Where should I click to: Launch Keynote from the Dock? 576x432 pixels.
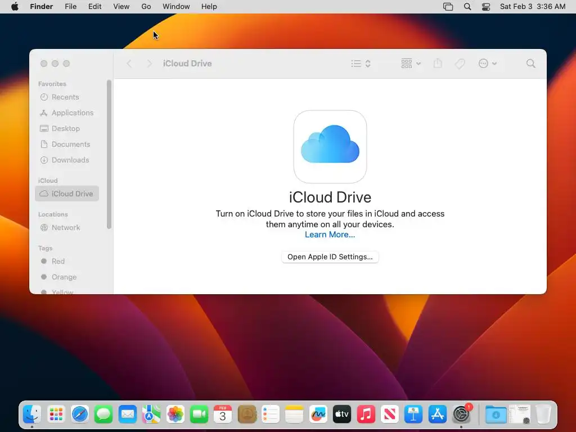coord(413,415)
